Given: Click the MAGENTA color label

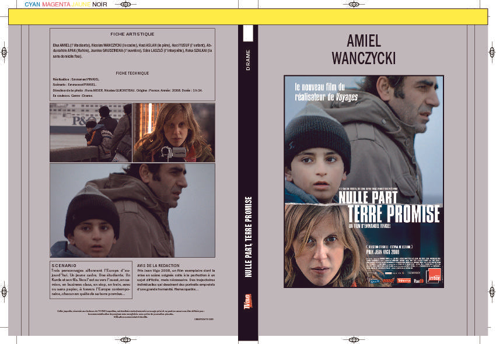Looking at the screenshot, I should coord(56,5).
